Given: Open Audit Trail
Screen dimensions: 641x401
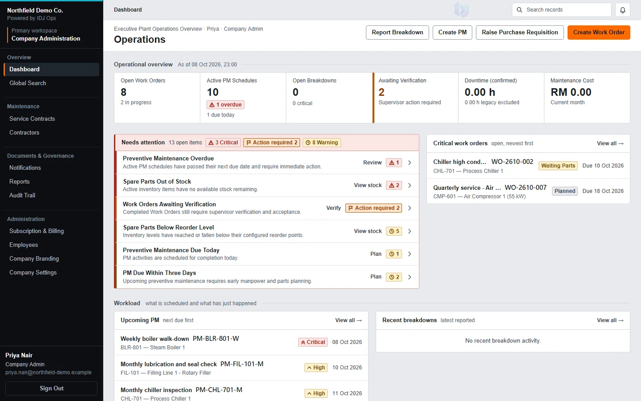Looking at the screenshot, I should 51,196.
